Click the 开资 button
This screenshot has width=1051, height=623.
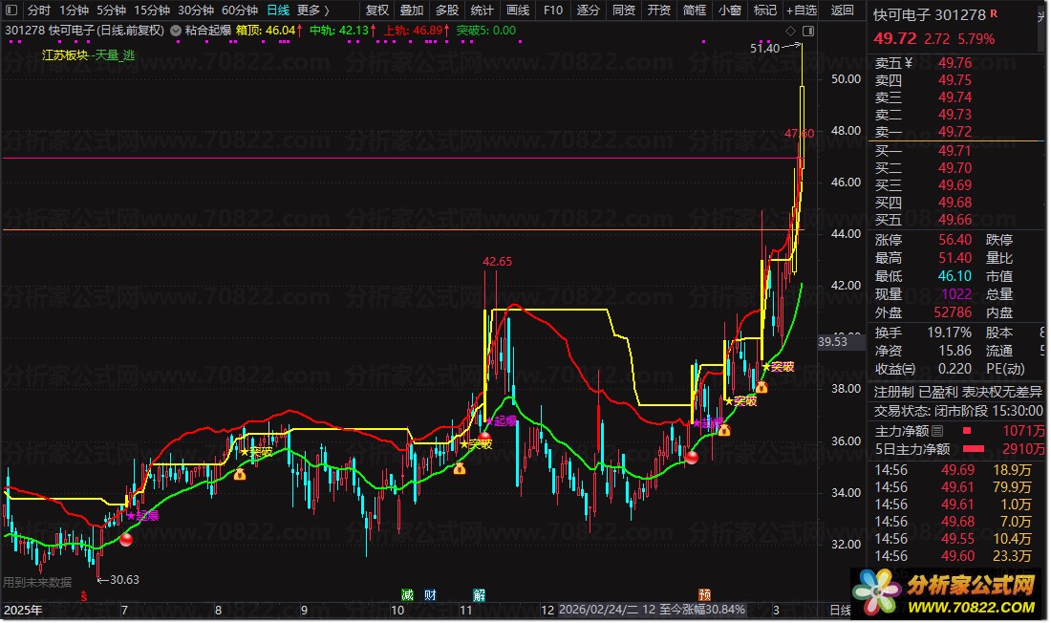point(659,11)
